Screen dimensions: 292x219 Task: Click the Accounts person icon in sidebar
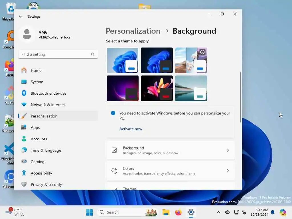point(24,139)
